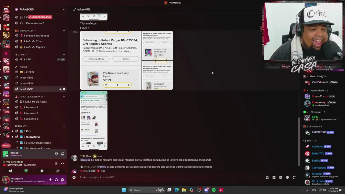The image size is (345, 194).
Task: Open the invite icon on ticket-0712 channel
Action: [60, 89]
